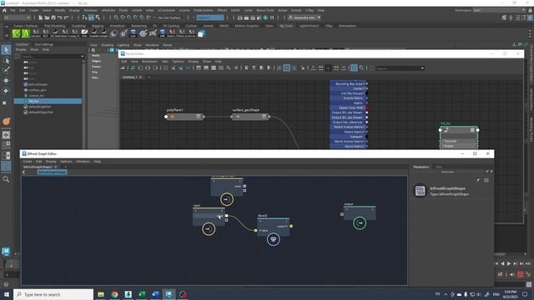534x300 pixels.
Task: Click the Lasso select tool in toolbox
Action: point(6,61)
